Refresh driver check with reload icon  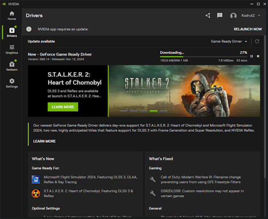click(257, 41)
